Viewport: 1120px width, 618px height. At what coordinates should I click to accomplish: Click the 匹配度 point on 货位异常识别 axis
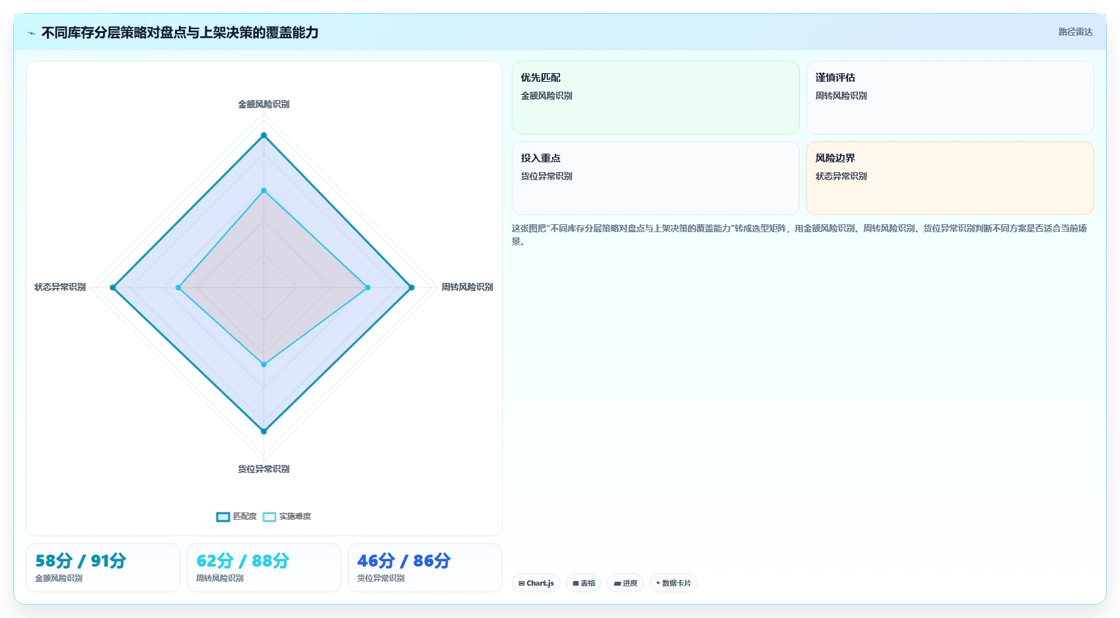263,431
